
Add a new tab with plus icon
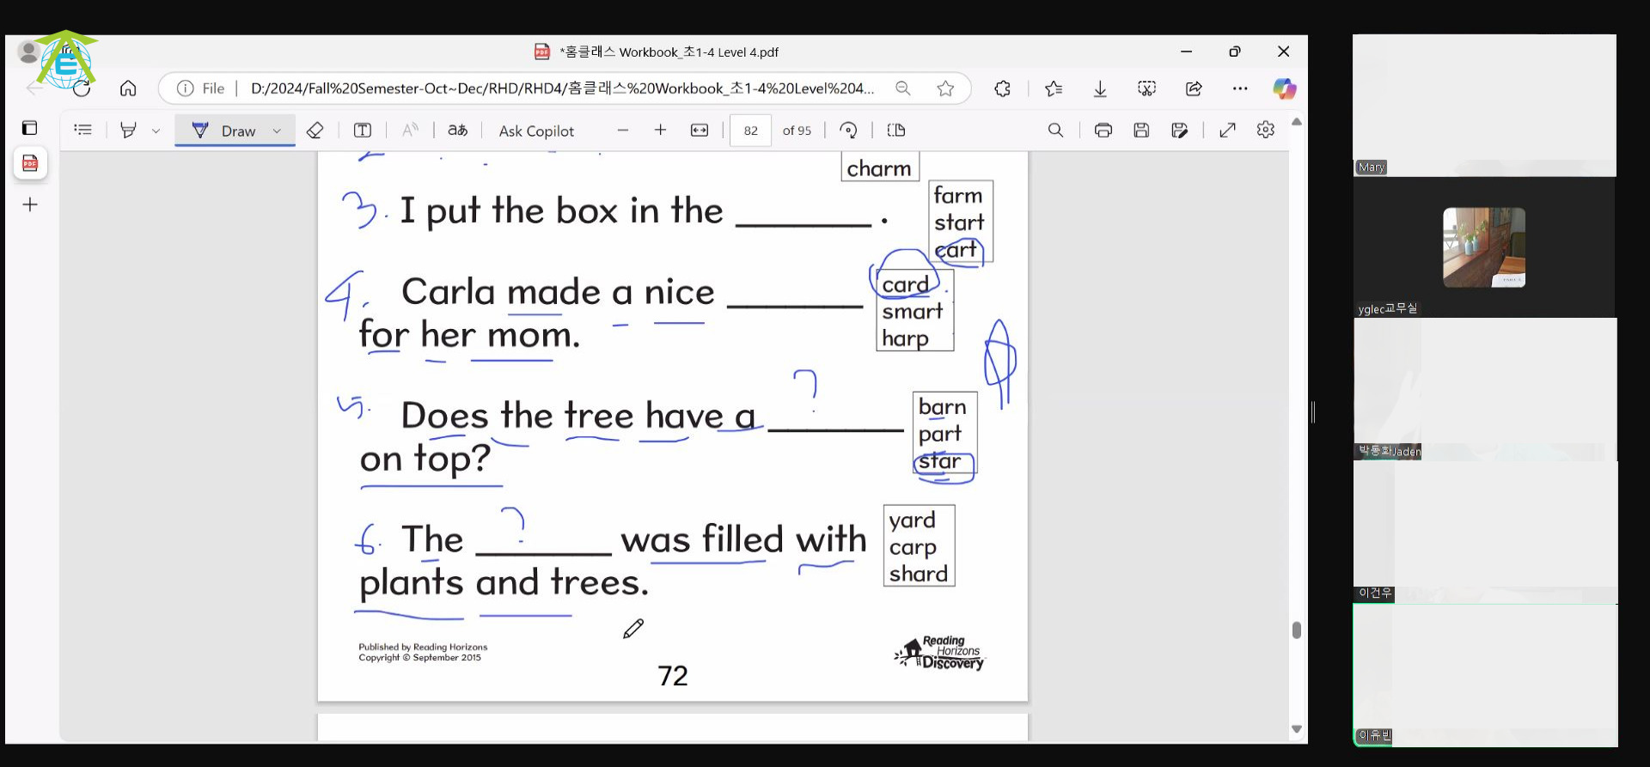point(30,204)
